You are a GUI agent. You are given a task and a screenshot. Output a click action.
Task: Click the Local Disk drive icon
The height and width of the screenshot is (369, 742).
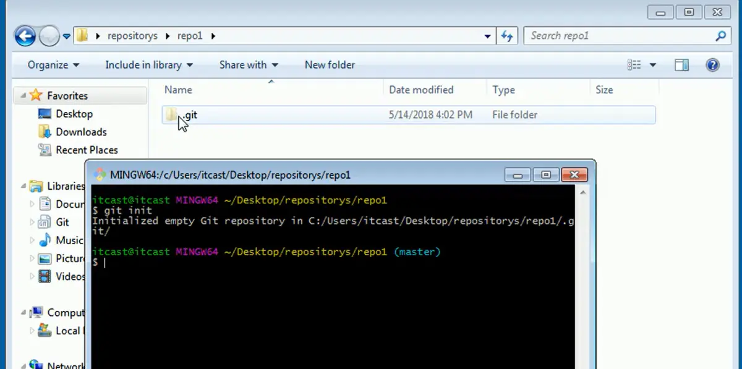point(45,331)
